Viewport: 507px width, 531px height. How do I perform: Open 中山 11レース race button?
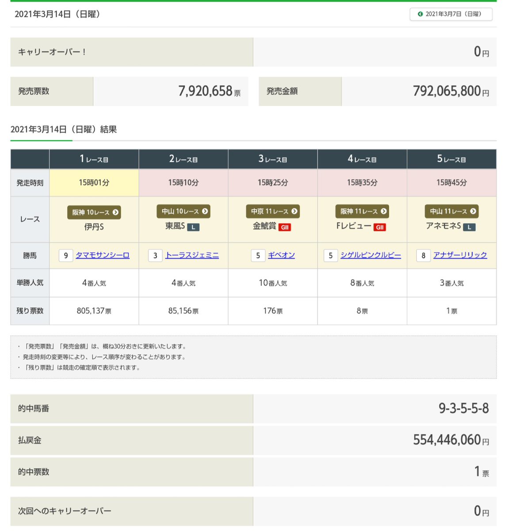click(452, 212)
